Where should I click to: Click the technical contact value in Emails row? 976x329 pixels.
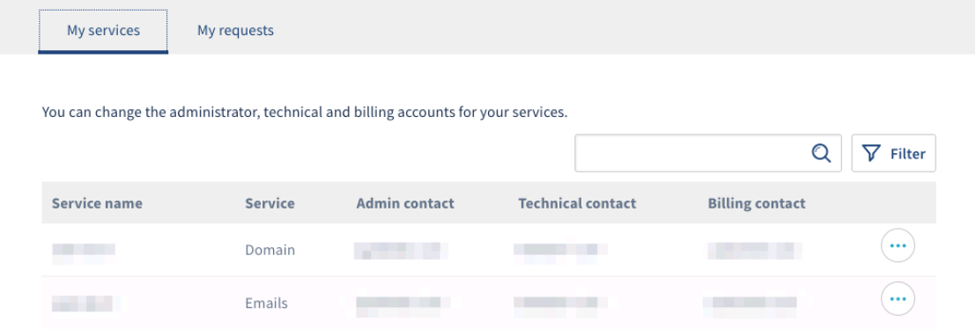click(561, 303)
